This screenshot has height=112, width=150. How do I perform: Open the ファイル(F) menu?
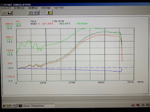click(x=6, y=8)
